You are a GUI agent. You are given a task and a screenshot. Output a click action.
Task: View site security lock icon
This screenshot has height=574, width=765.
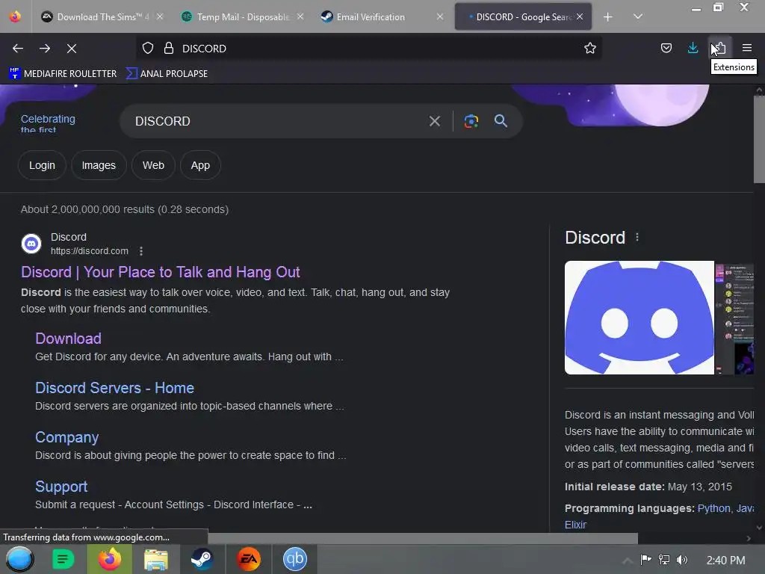tap(169, 49)
